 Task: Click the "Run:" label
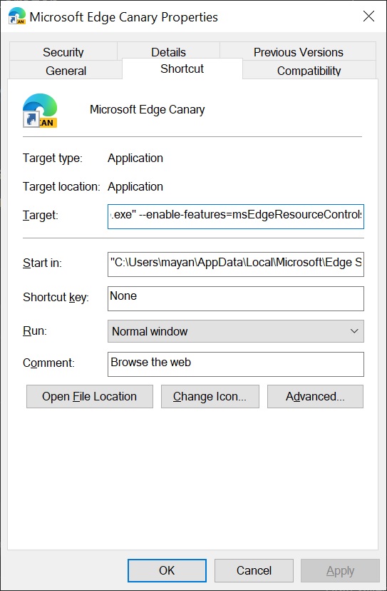pos(35,331)
